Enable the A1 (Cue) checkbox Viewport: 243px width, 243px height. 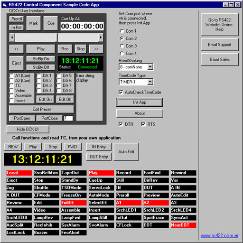click(x=11, y=76)
